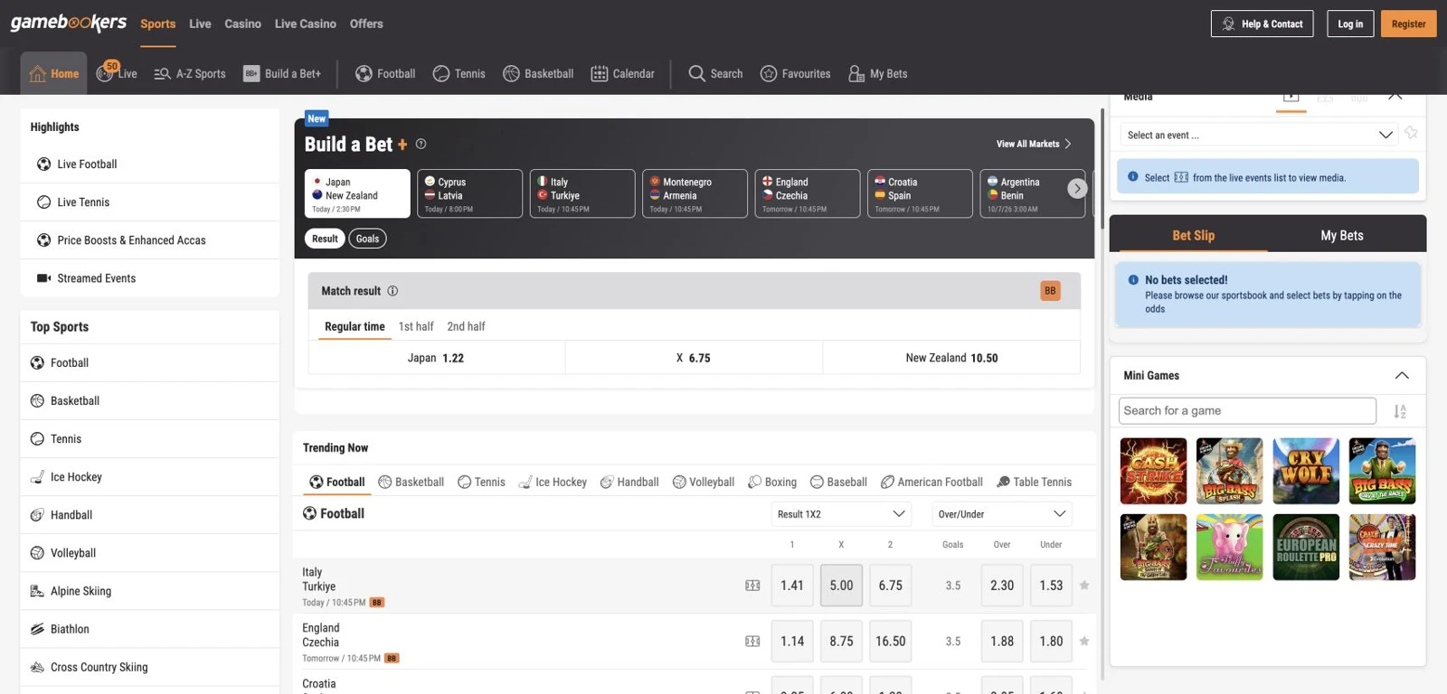
Task: Open Biathlon in Top Sports sidebar
Action: [150, 629]
